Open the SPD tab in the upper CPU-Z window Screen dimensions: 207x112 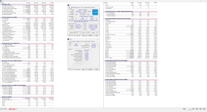82,7
